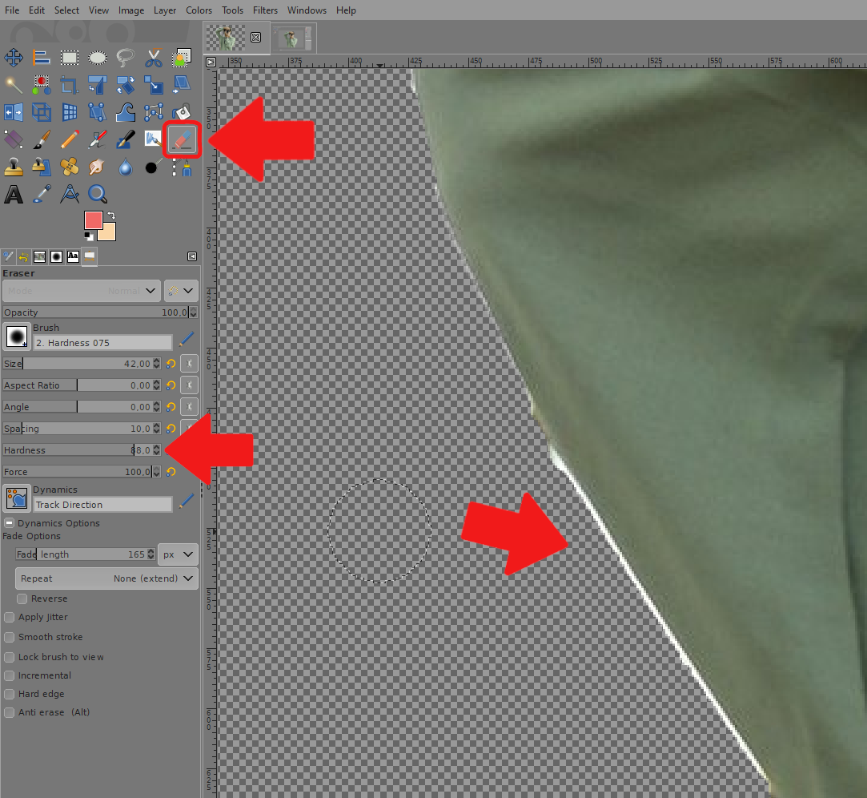
Task: Select the Heal tool
Action: [69, 167]
